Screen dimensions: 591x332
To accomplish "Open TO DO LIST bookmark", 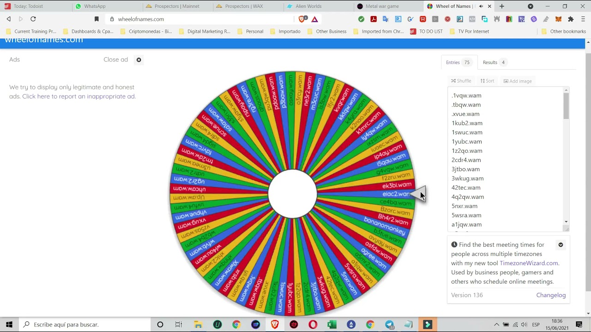I will click(426, 31).
